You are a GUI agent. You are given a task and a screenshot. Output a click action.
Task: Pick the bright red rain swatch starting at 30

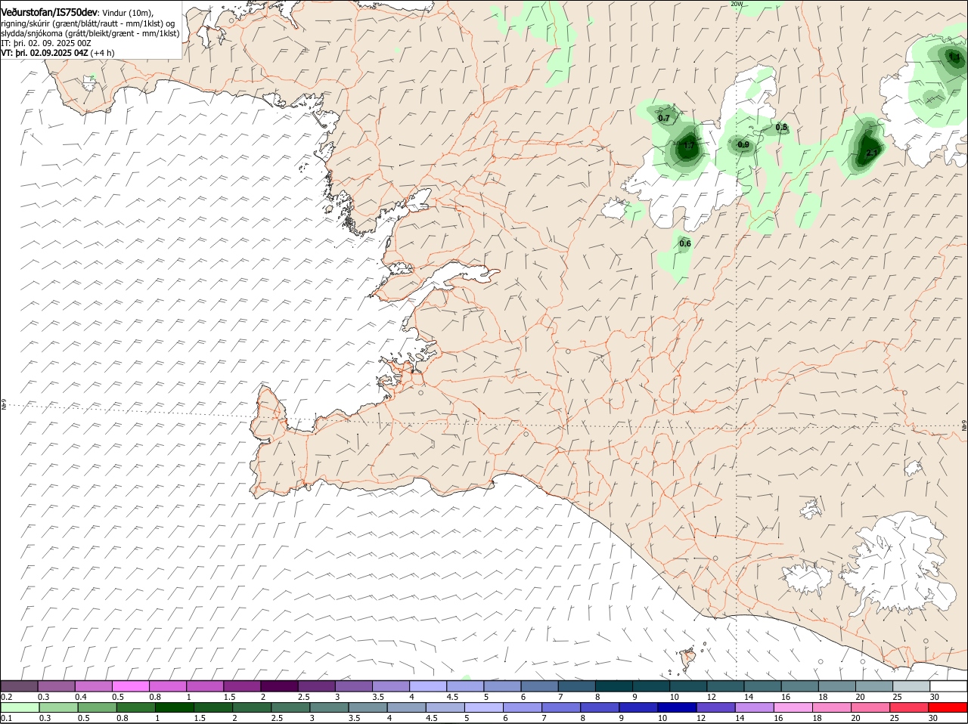pyautogui.click(x=948, y=707)
